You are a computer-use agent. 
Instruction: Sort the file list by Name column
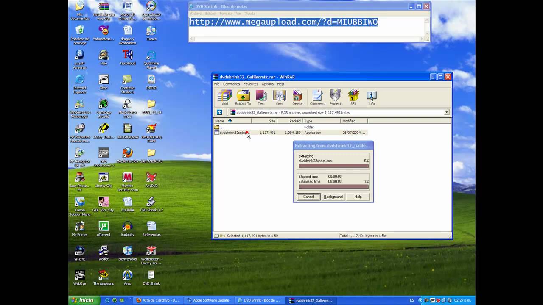[232, 121]
